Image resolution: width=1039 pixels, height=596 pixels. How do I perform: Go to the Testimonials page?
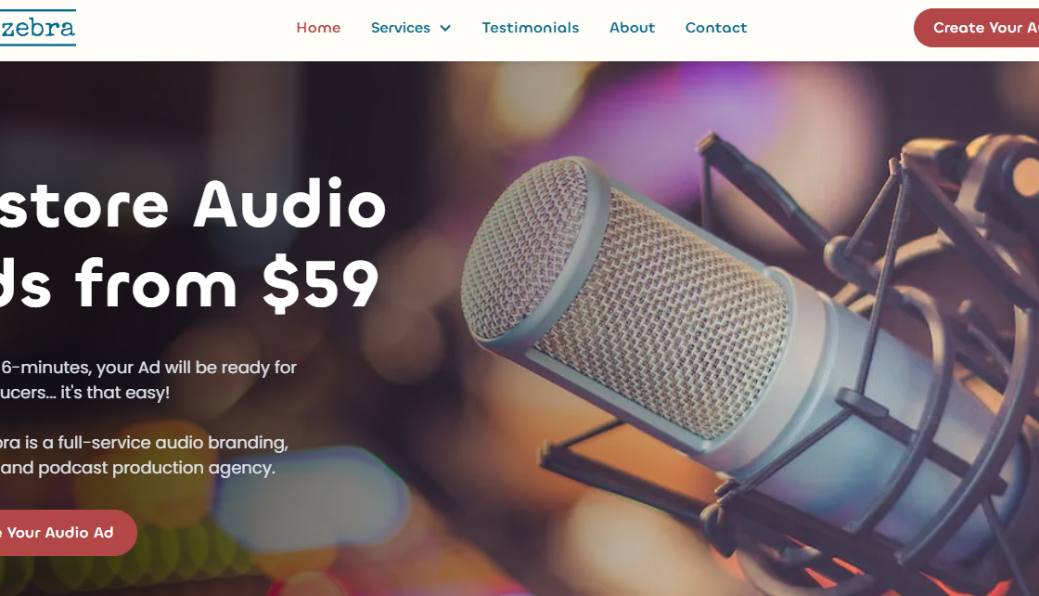coord(530,28)
